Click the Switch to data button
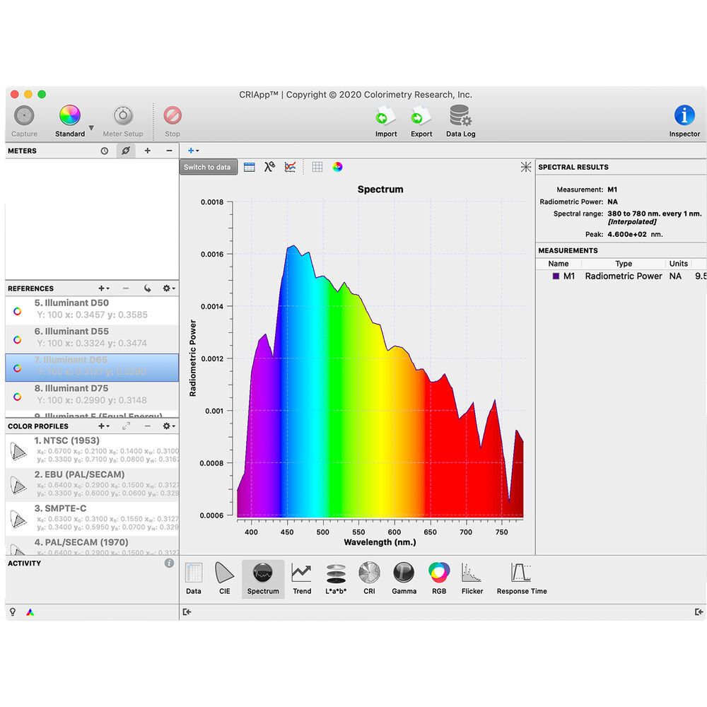This screenshot has width=707, height=707. coord(207,168)
